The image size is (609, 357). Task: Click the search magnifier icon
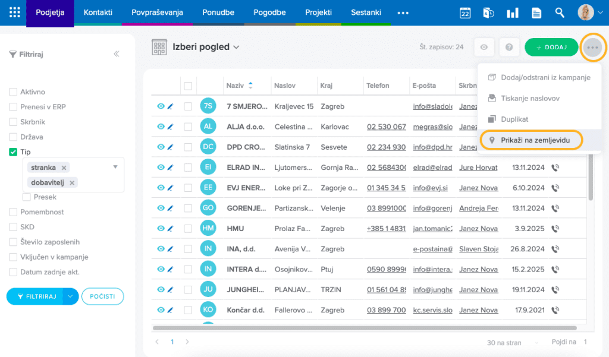click(560, 13)
